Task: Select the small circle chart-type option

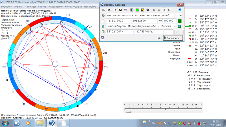Action: (164, 10)
